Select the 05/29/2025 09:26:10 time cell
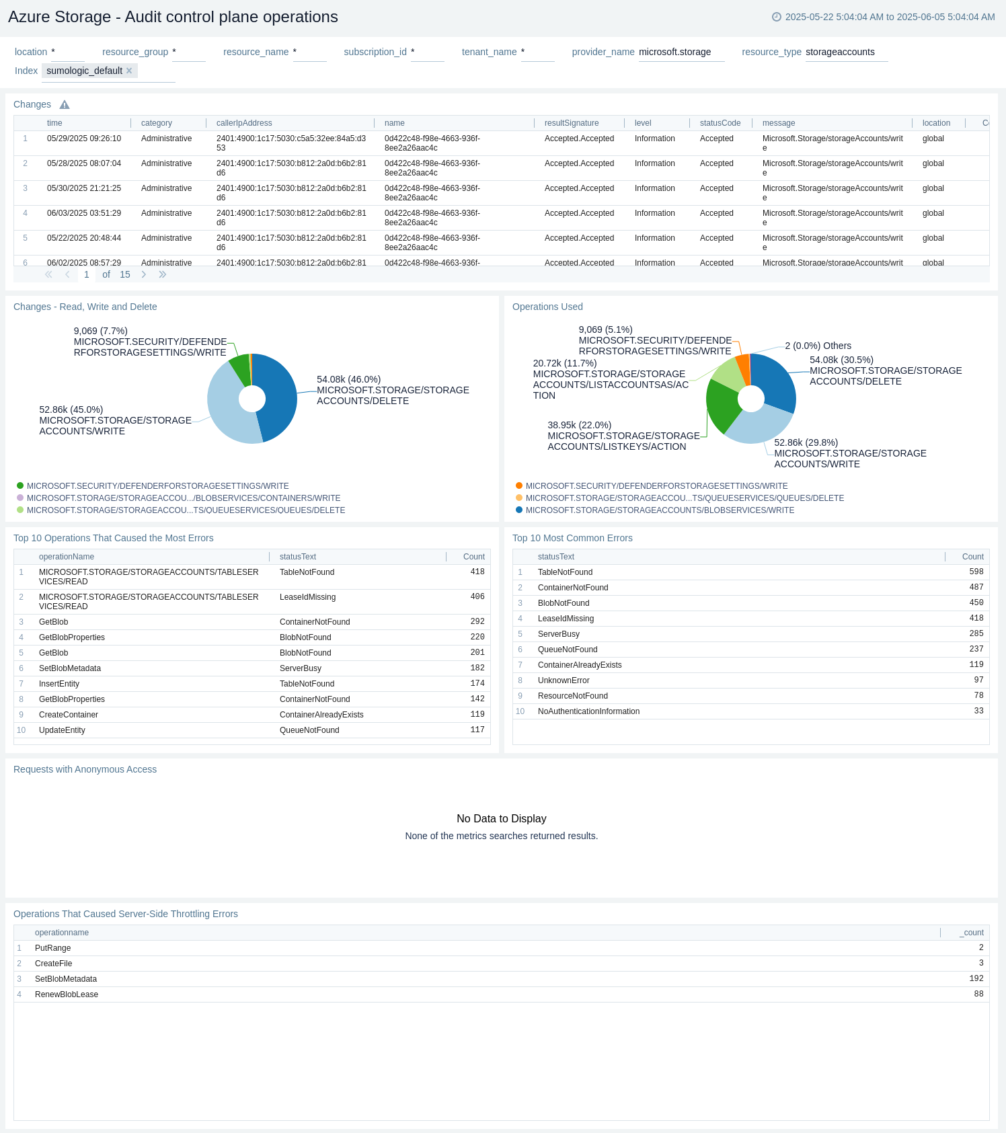This screenshot has height=1133, width=1006. 84,139
